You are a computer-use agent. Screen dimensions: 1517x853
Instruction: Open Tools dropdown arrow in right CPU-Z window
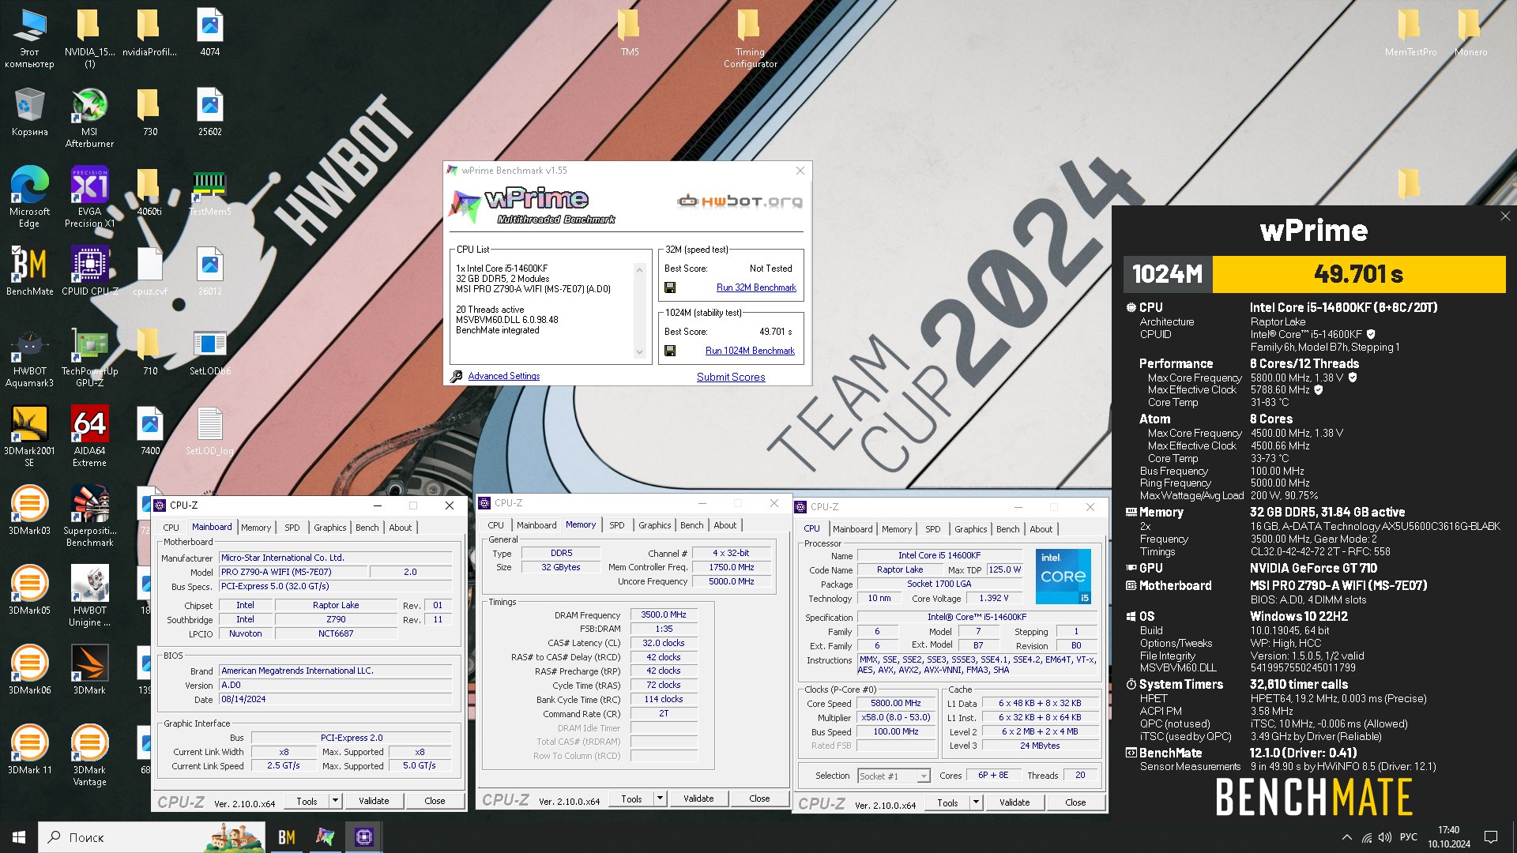(976, 802)
